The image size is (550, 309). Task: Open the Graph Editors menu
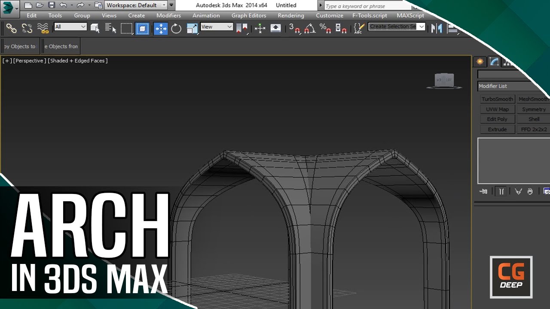(x=249, y=15)
